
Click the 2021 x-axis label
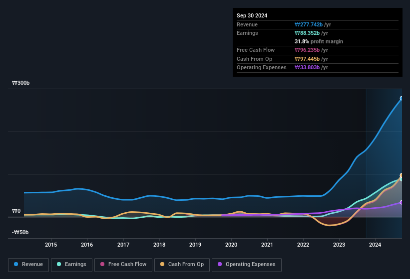[267, 245]
